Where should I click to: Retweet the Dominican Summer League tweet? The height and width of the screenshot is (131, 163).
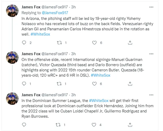[60, 125]
